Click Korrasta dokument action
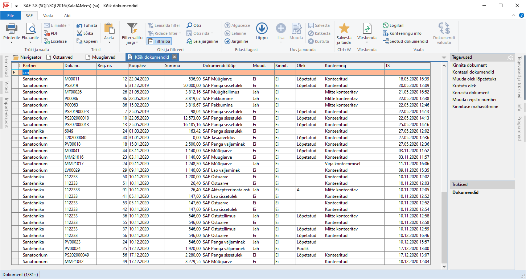 470,93
